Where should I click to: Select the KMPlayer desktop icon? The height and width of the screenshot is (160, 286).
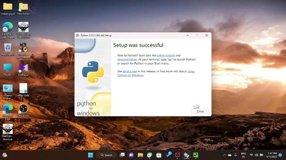point(23,70)
